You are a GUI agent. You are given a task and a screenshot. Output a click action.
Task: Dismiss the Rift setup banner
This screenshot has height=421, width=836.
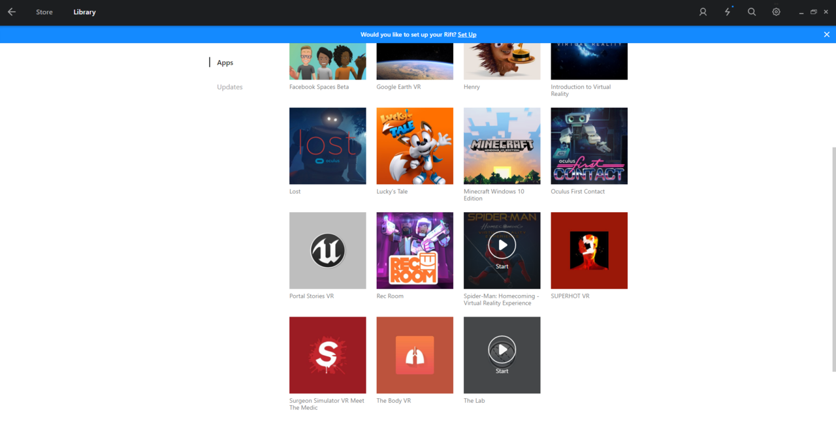click(x=826, y=35)
